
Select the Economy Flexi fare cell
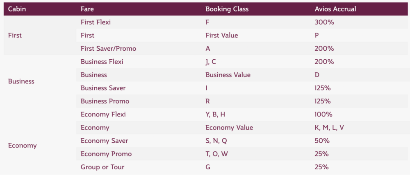(104, 114)
